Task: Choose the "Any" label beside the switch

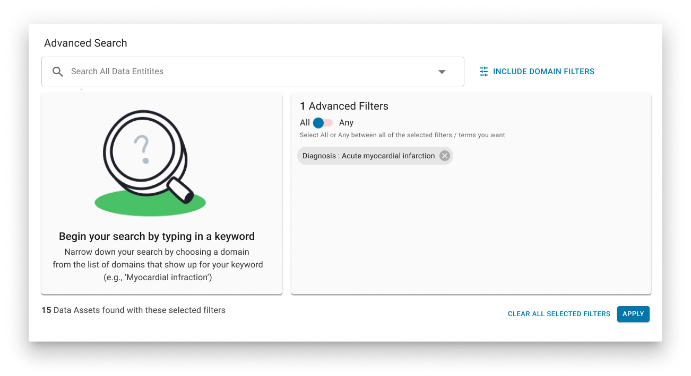Action: pyautogui.click(x=346, y=123)
